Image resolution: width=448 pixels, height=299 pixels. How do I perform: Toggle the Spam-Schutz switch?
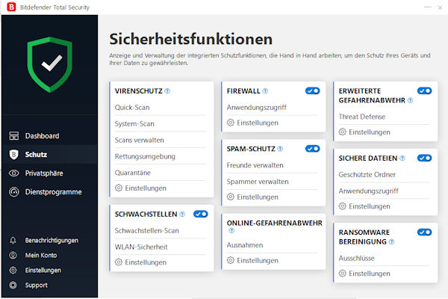tap(312, 149)
